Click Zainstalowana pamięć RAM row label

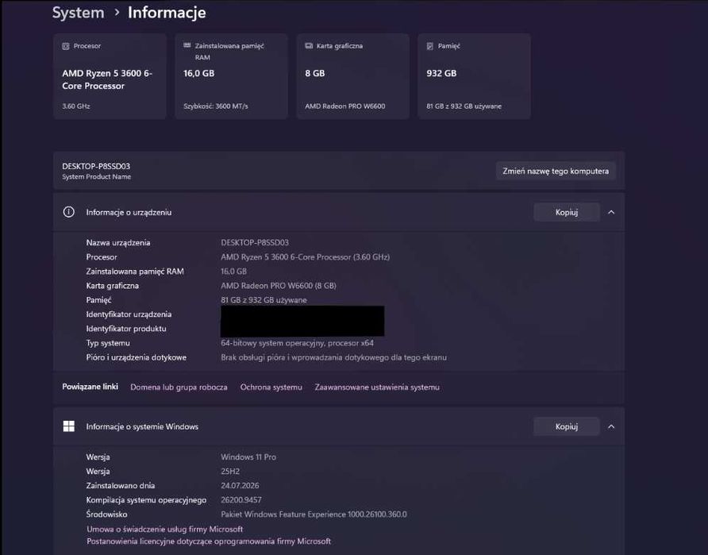135,272
